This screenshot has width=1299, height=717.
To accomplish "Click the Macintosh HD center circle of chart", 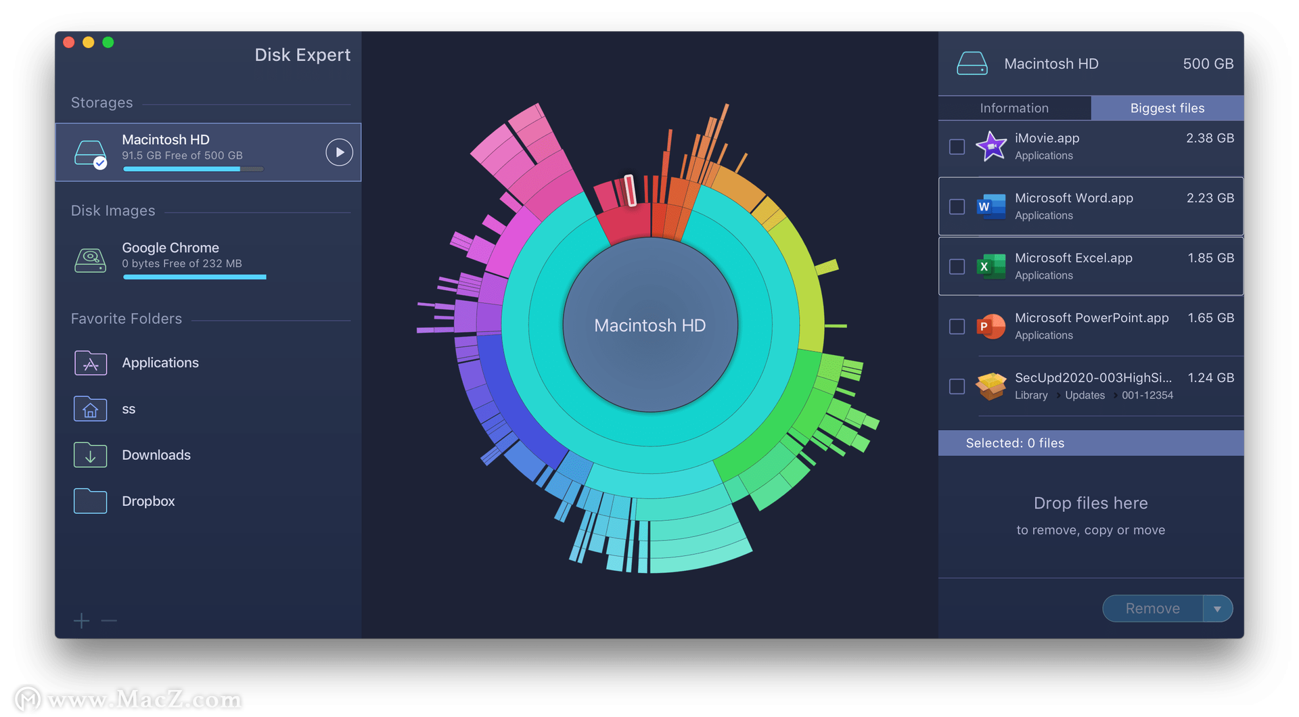I will [x=650, y=325].
